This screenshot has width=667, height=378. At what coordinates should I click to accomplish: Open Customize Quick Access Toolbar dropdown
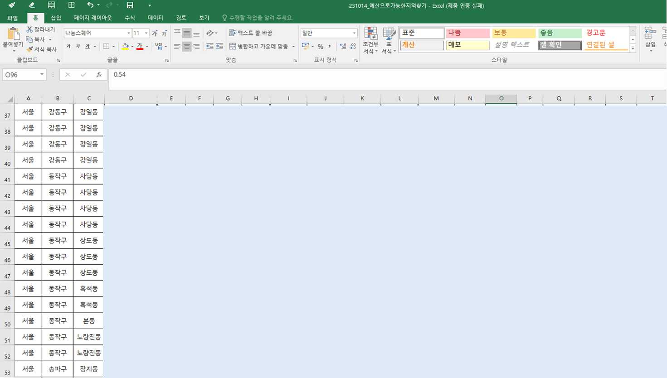[150, 5]
